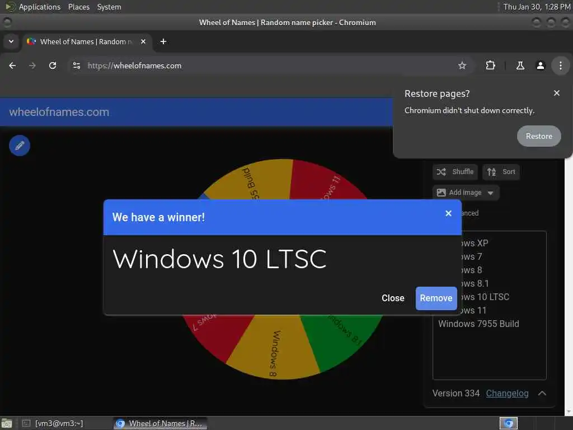Open site information icon in address bar
This screenshot has width=573, height=430.
[76, 66]
